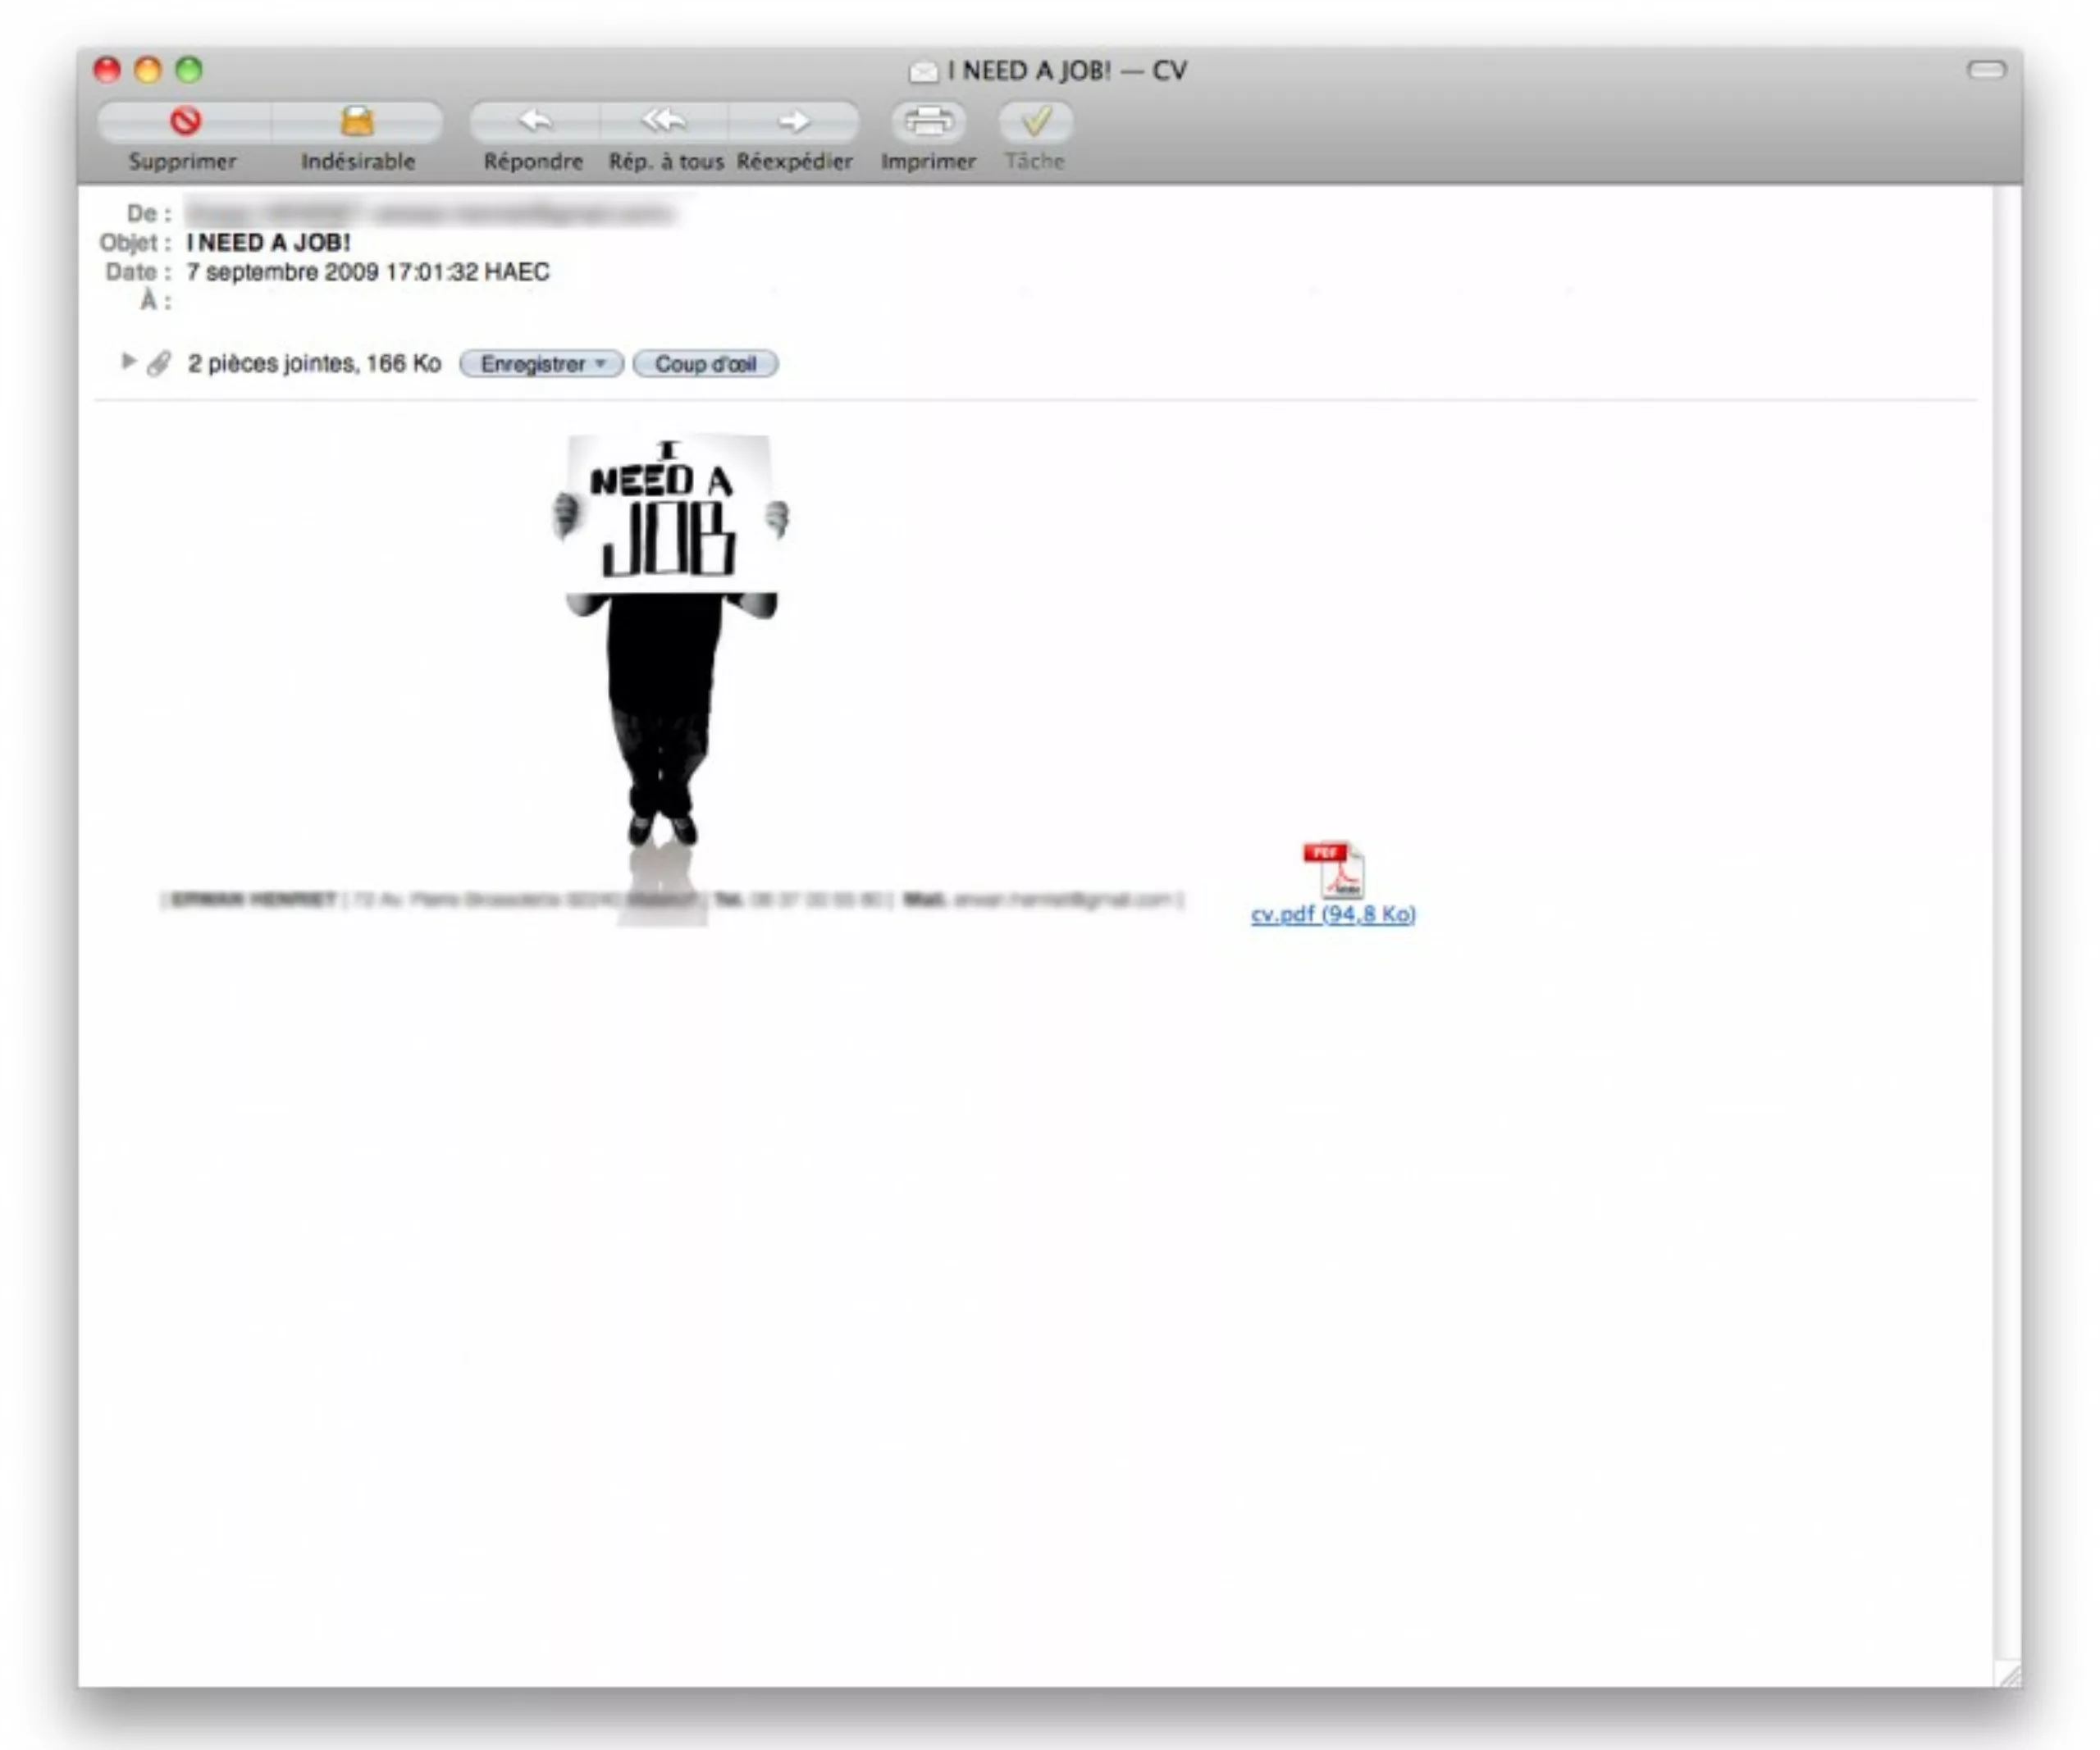Click the green zoom window button

(189, 69)
